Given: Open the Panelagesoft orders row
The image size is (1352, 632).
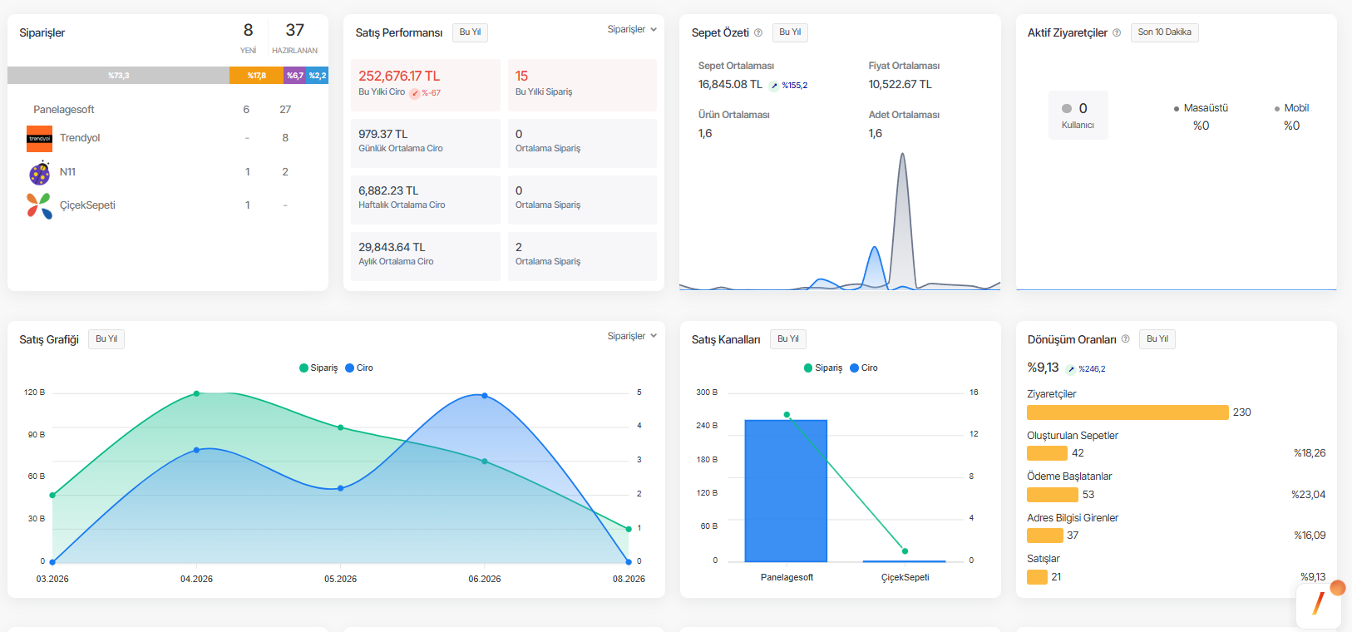Looking at the screenshot, I should [168, 110].
